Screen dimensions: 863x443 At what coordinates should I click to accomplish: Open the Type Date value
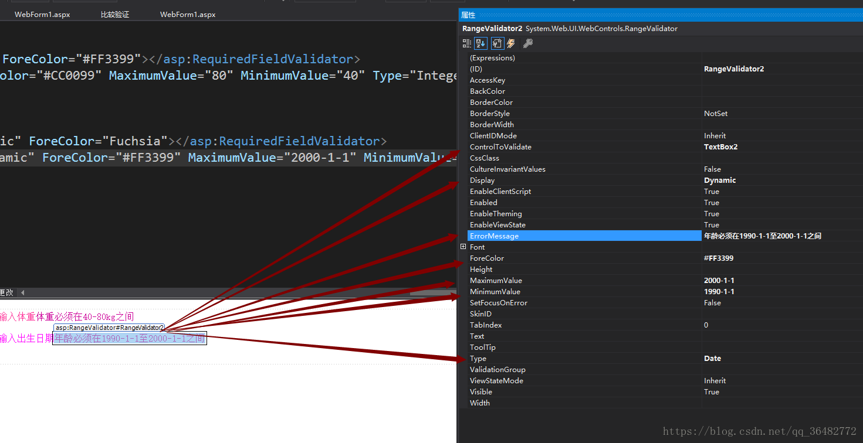713,359
